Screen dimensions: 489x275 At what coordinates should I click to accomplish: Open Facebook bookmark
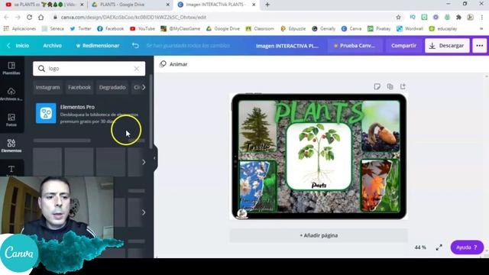[110, 29]
